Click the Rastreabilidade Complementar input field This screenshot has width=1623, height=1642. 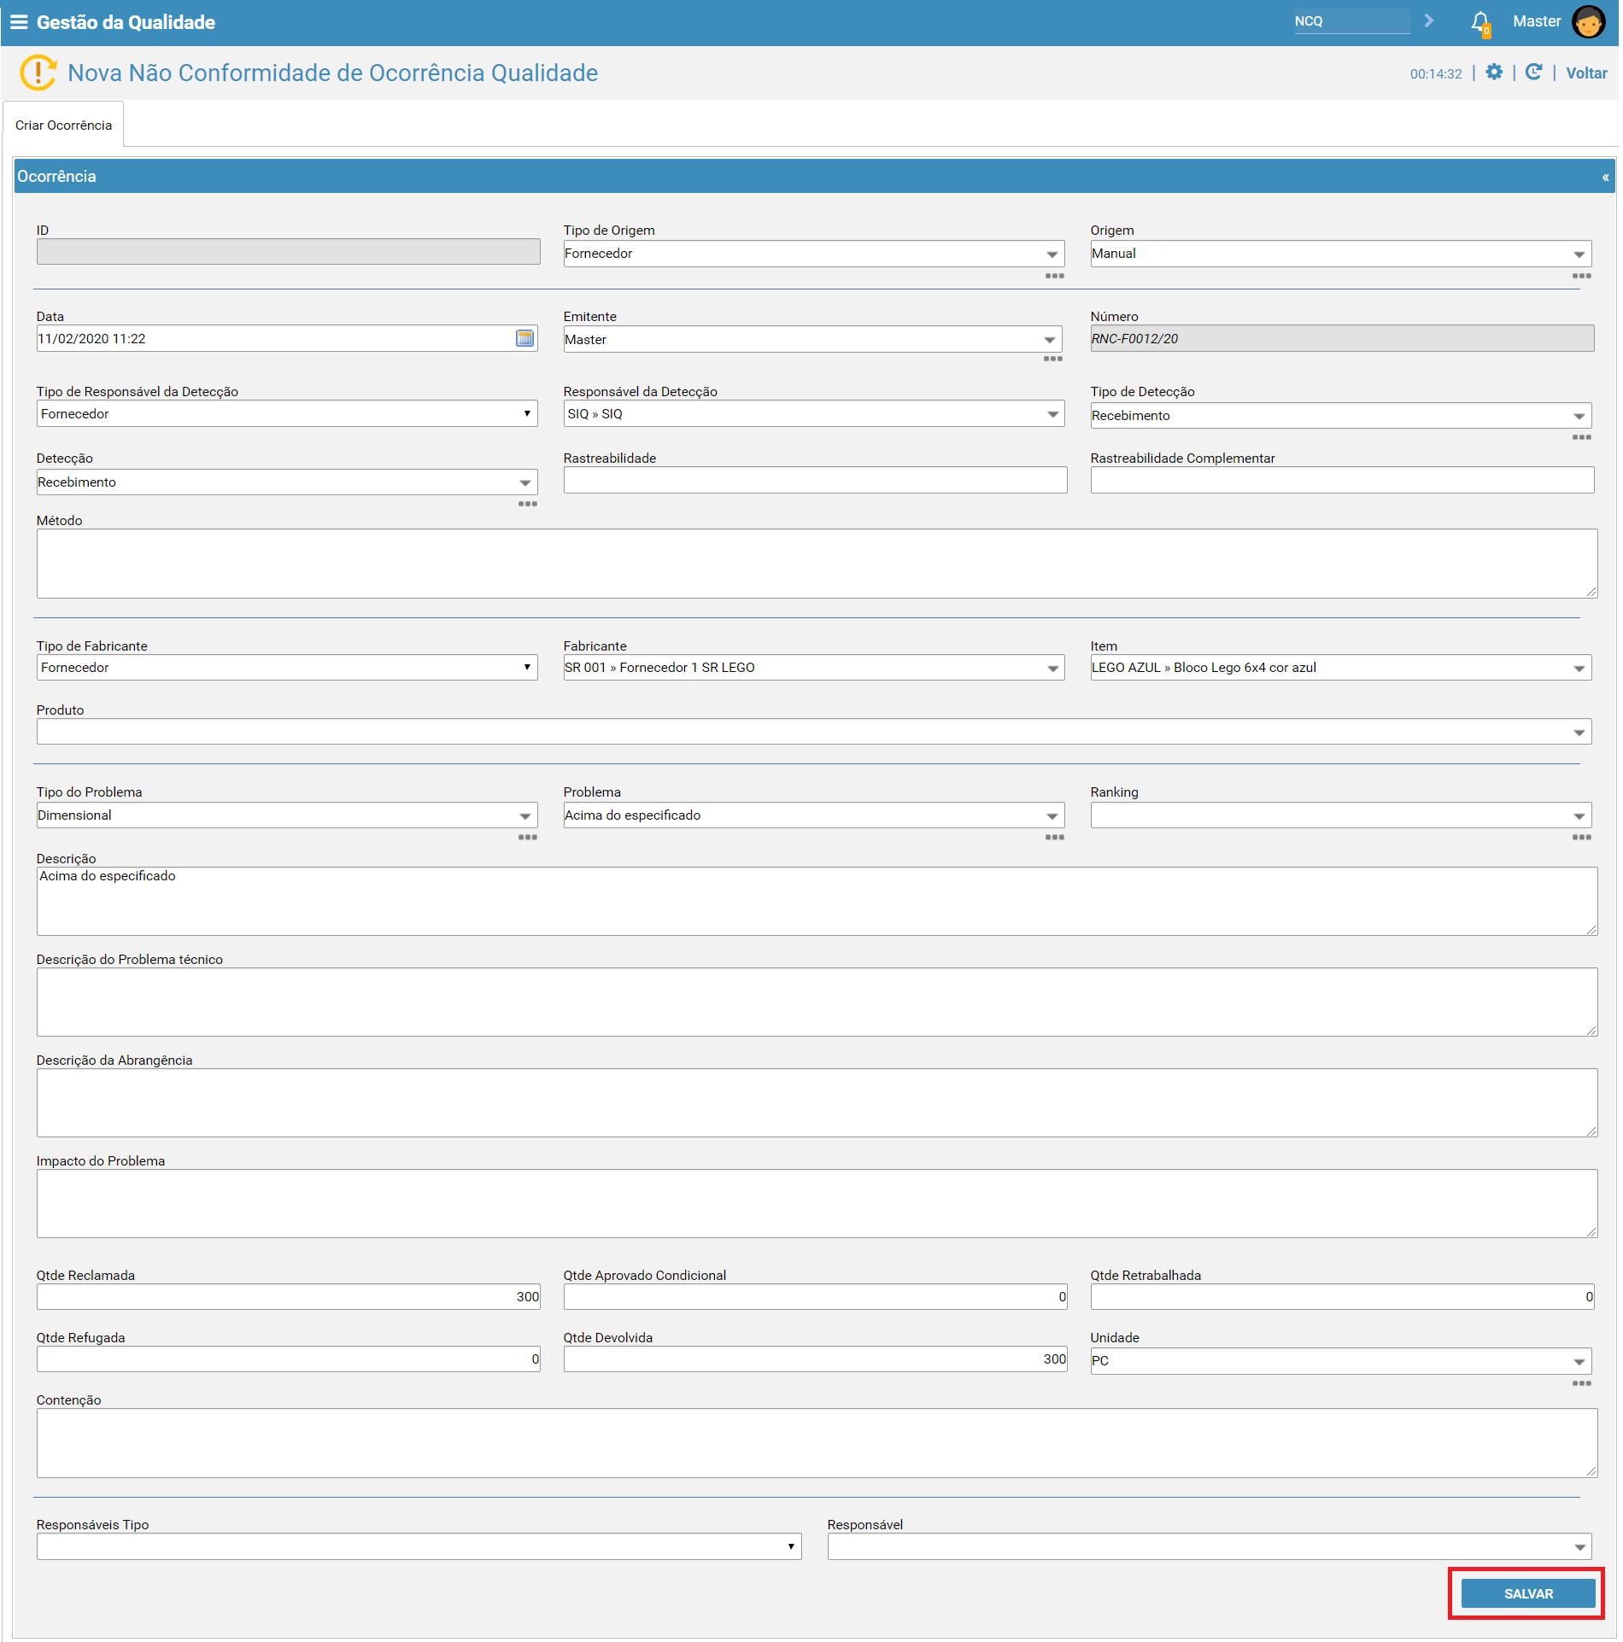click(1342, 480)
